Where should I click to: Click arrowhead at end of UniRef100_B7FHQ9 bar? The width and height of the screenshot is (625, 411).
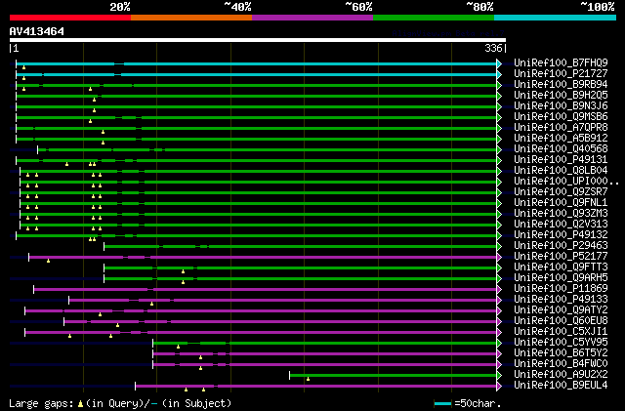coord(500,62)
